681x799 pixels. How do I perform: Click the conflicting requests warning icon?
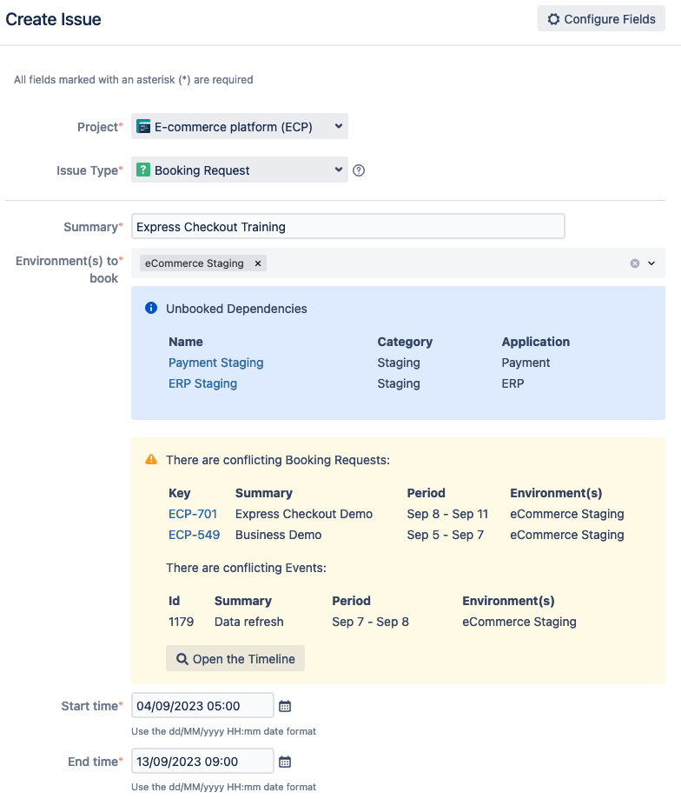click(x=151, y=459)
